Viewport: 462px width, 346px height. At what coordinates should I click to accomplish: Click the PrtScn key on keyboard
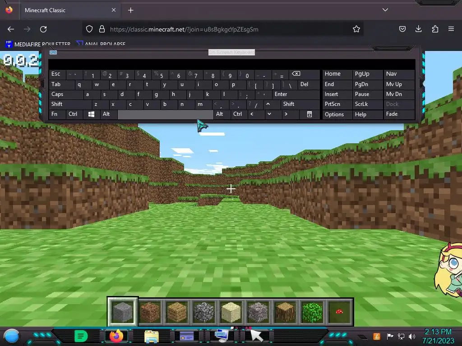pos(337,104)
